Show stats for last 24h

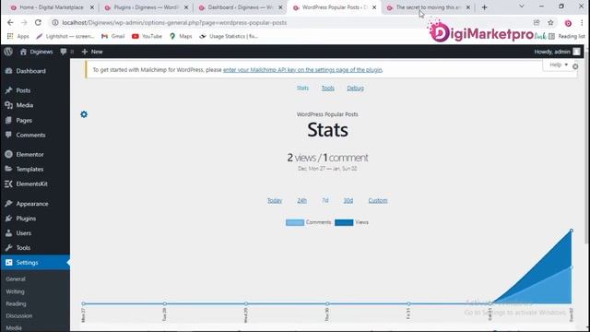301,201
